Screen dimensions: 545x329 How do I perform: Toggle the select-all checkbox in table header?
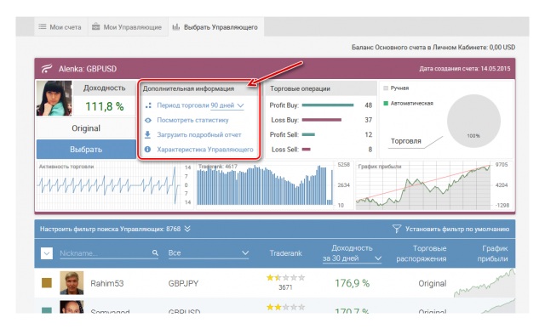[47, 253]
